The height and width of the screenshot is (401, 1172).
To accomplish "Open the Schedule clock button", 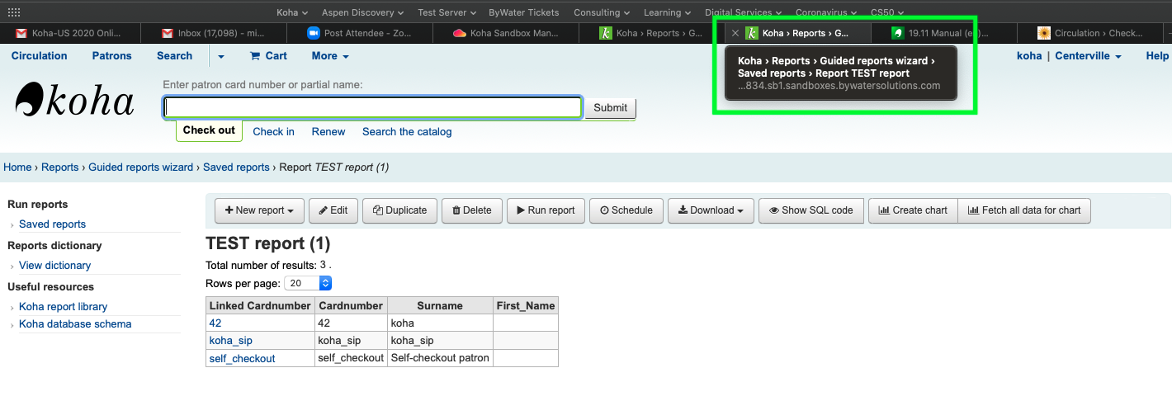I will [626, 210].
